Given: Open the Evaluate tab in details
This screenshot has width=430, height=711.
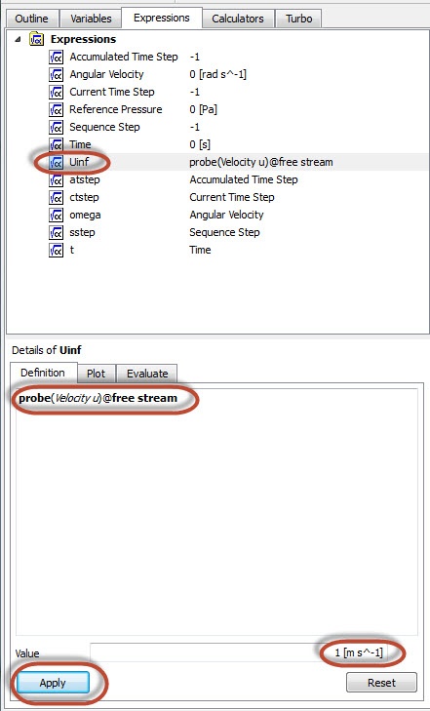Looking at the screenshot, I should click(x=147, y=374).
